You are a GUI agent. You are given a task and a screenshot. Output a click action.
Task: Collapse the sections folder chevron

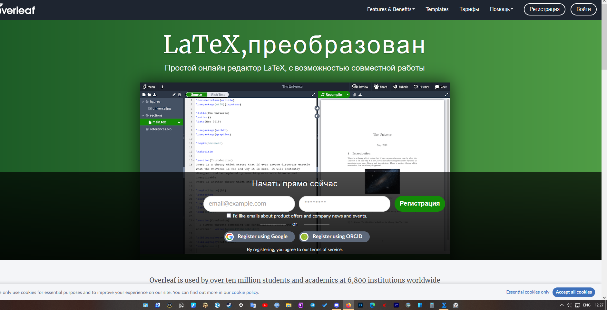click(x=143, y=115)
